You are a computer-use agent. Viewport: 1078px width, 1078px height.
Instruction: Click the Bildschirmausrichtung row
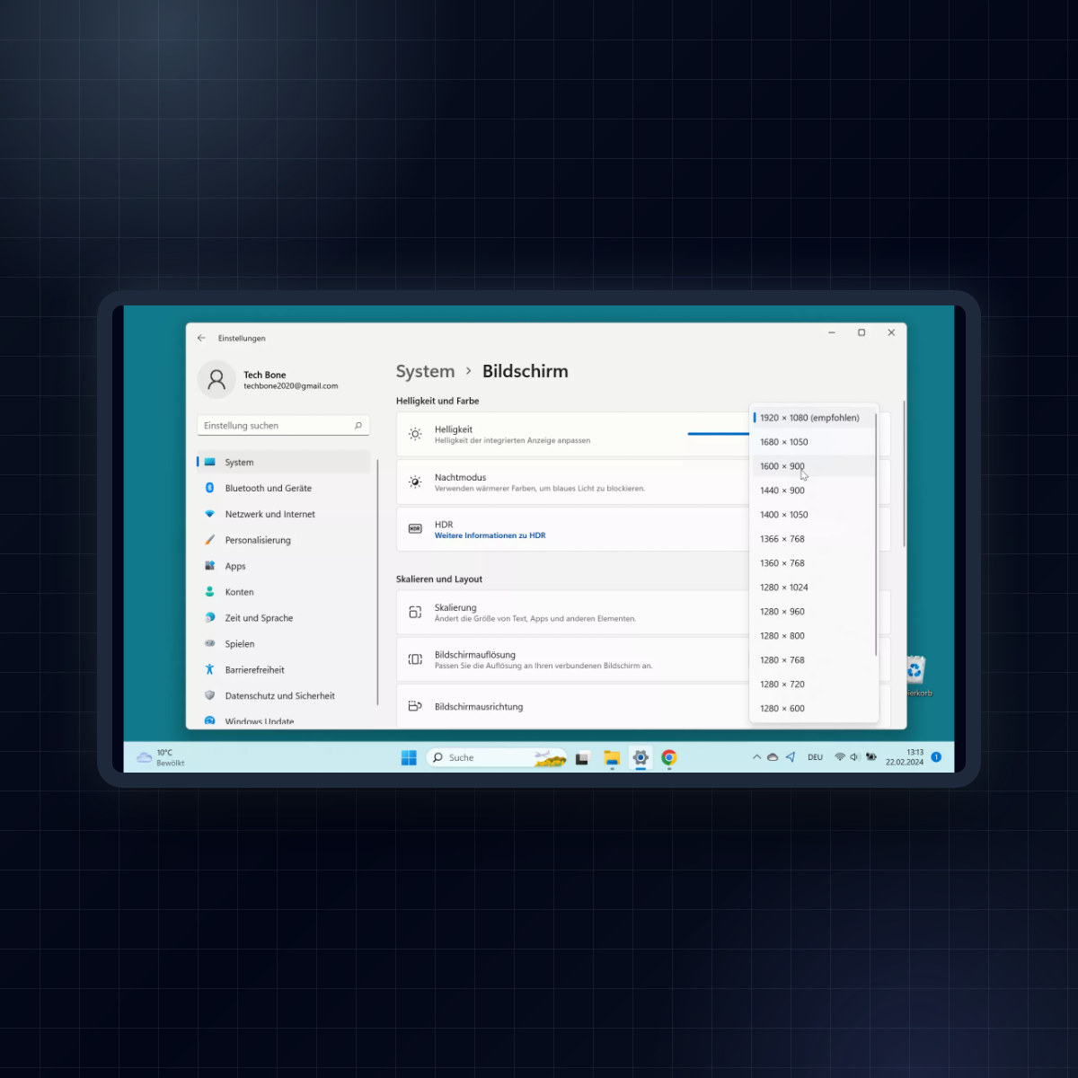coord(573,707)
